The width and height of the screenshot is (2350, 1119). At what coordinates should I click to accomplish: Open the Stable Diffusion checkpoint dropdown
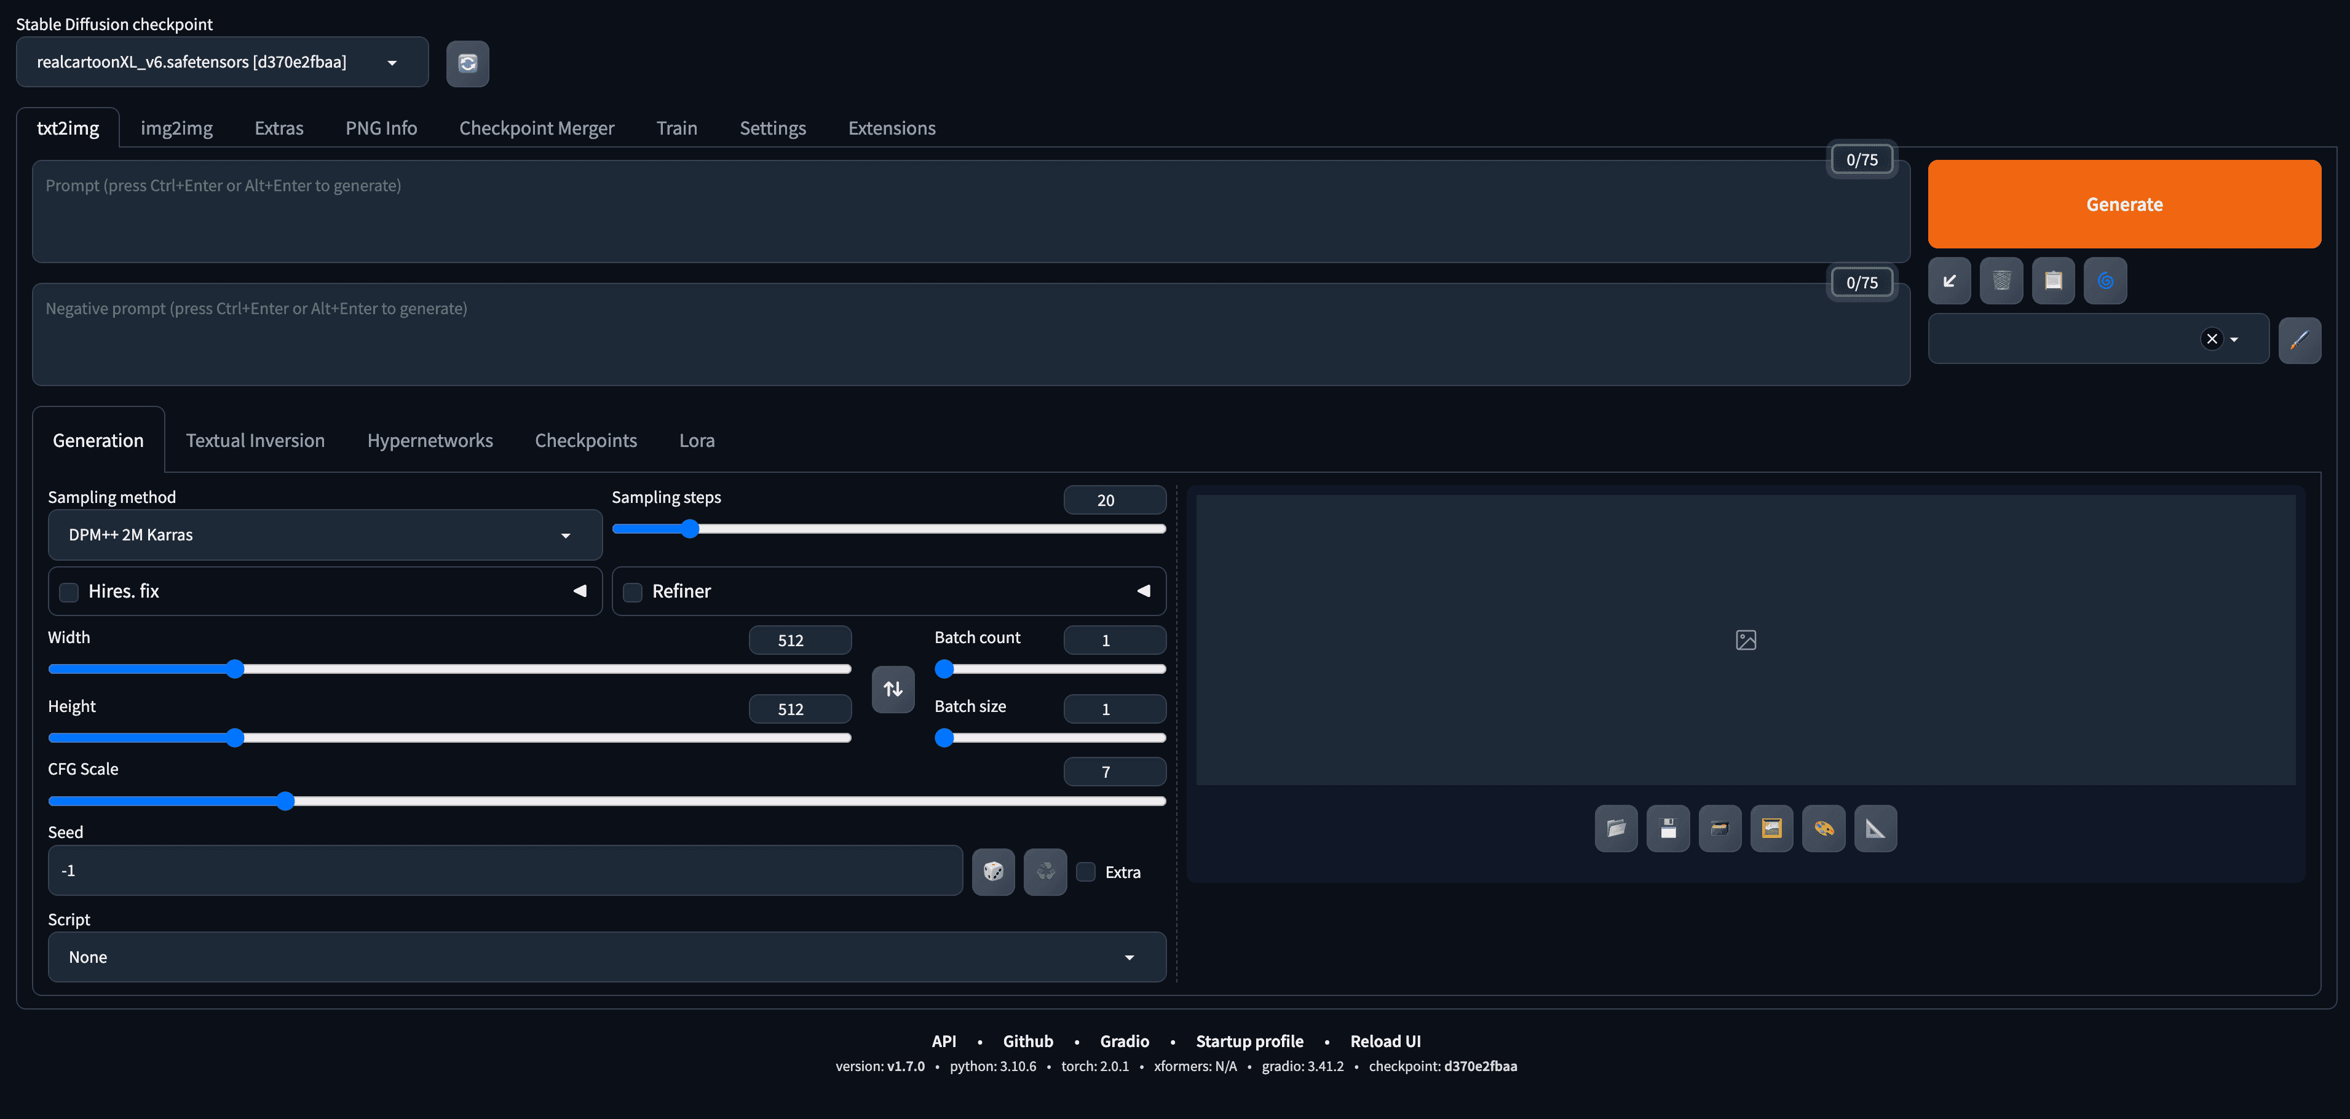[222, 62]
